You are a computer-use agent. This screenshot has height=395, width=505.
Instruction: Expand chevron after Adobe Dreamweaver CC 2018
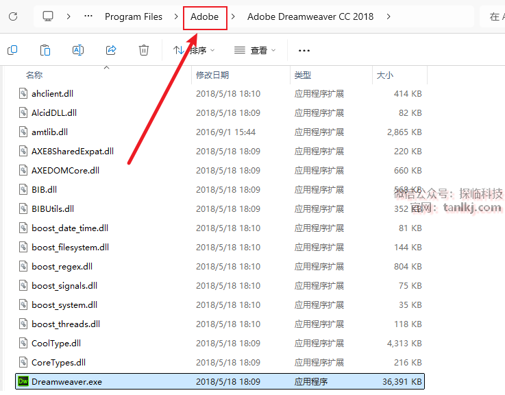click(389, 16)
